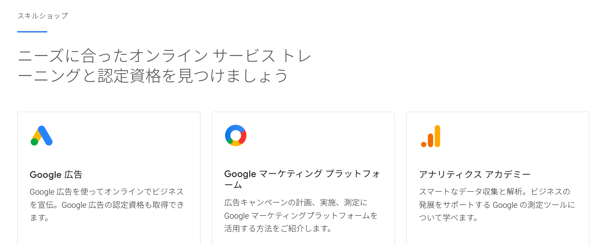615x245 pixels.
Task: Click the green dot on the Google Ads logo
Action: click(x=34, y=142)
